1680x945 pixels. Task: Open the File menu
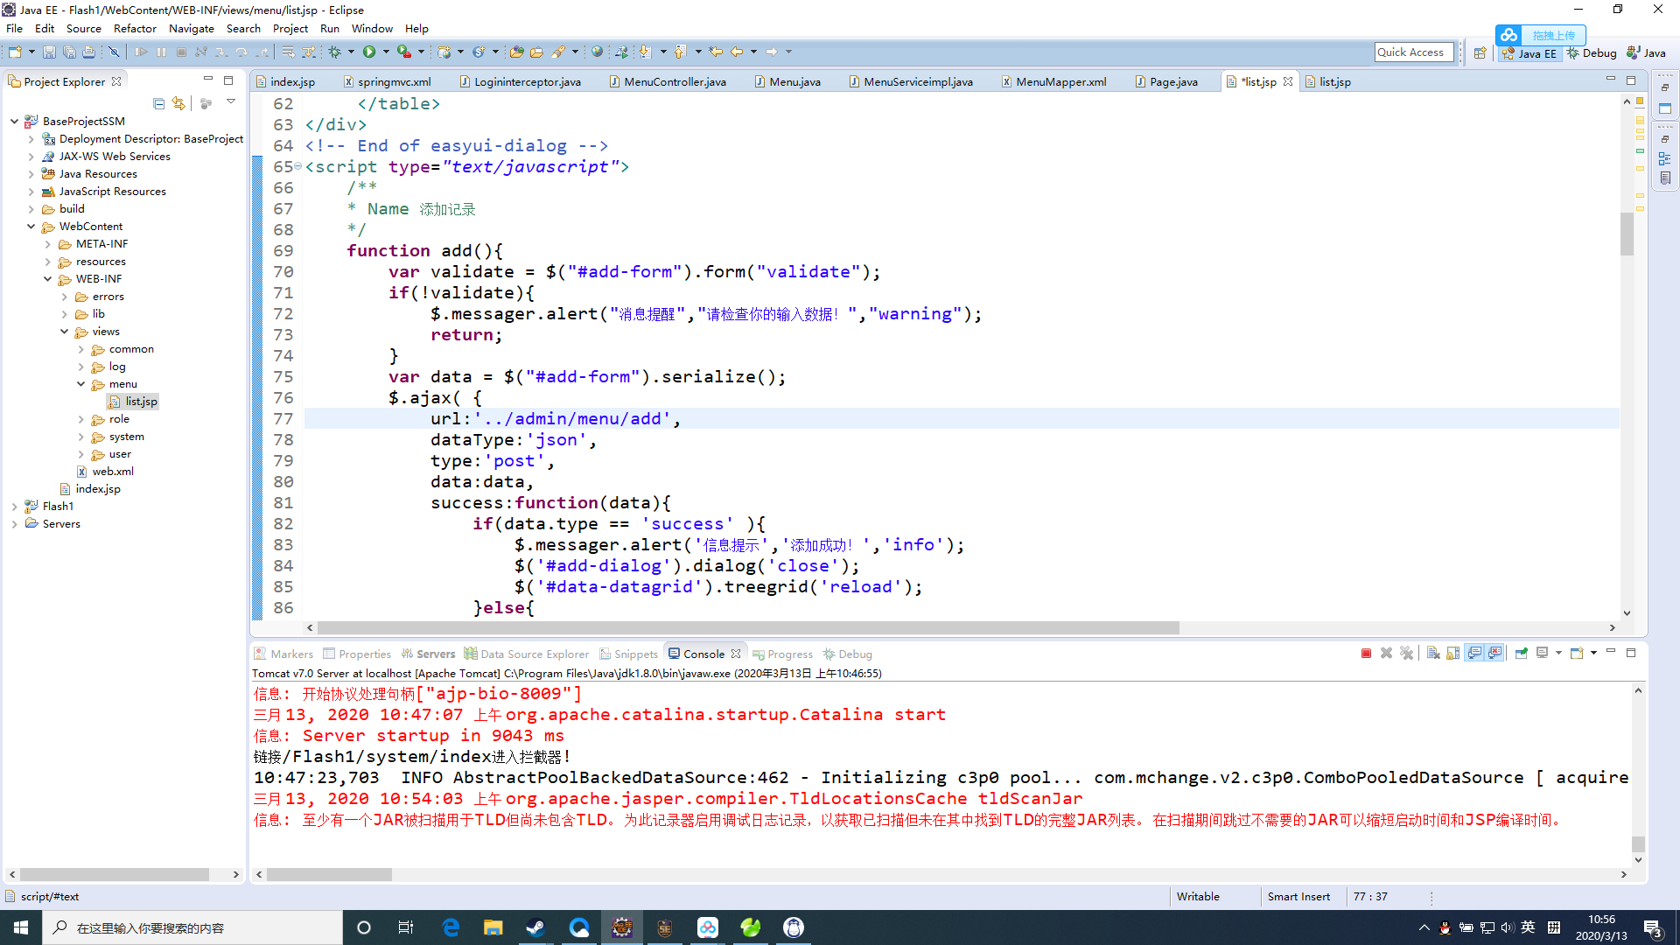point(15,29)
